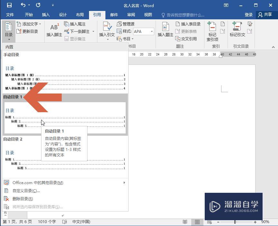Select the 手动目录 built-in template
Image resolution: width=278 pixels, height=226 pixels.
click(65, 72)
